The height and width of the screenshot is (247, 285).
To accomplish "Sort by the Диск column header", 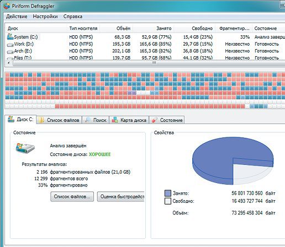I will (36, 28).
